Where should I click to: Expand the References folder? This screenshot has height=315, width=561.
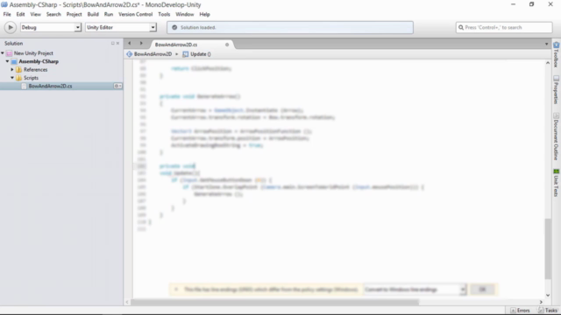12,70
